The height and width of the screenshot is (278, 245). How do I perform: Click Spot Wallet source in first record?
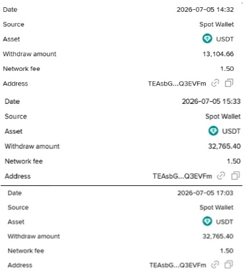tap(217, 24)
